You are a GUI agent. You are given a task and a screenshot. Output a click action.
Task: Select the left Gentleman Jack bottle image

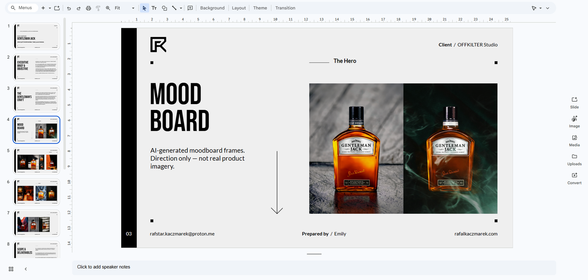(356, 148)
